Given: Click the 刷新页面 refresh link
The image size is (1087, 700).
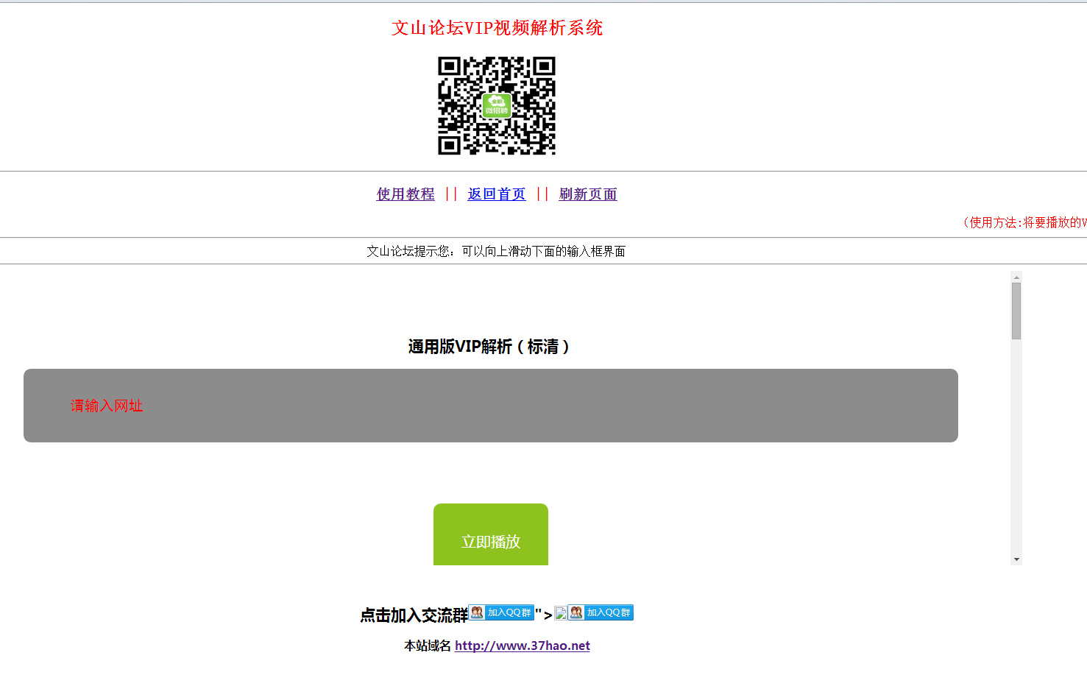Looking at the screenshot, I should pos(588,194).
